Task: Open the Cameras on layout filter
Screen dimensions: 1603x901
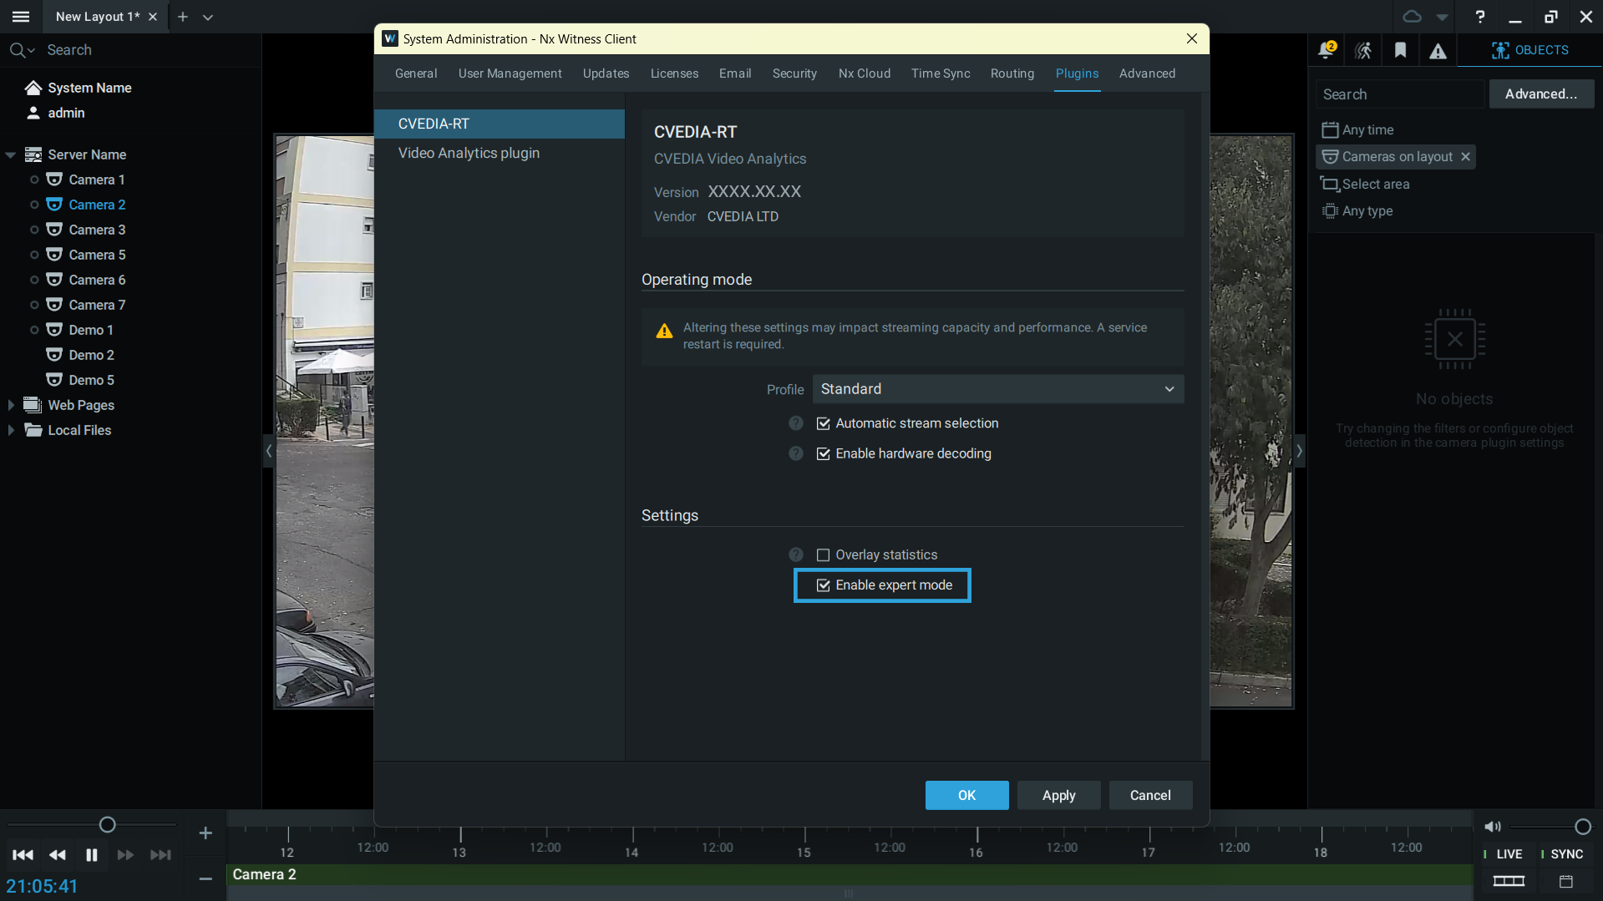Action: coord(1388,157)
